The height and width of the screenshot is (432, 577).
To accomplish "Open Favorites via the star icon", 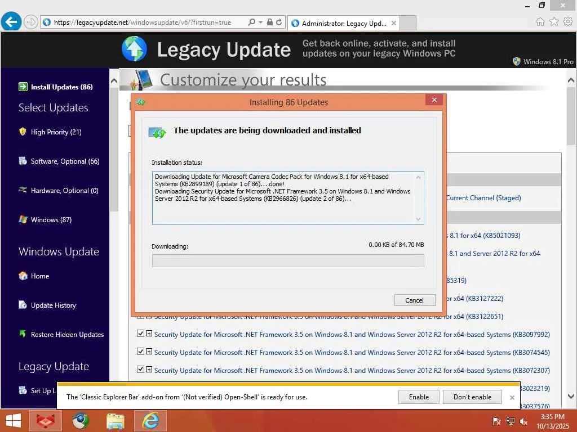I will pos(554,22).
